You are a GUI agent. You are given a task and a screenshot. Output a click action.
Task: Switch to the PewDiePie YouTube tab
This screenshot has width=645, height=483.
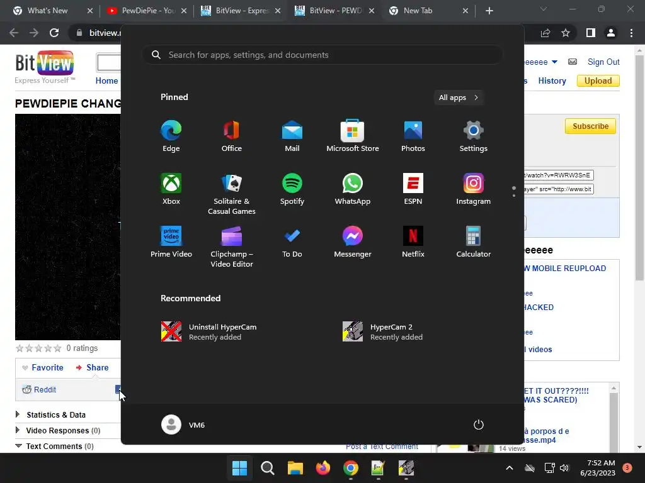click(x=146, y=11)
